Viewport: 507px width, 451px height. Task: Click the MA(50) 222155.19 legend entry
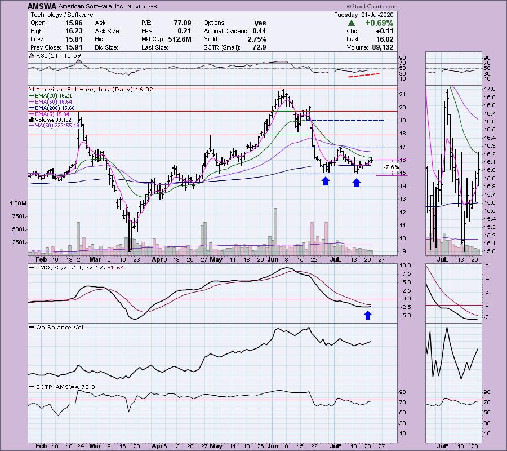point(54,126)
